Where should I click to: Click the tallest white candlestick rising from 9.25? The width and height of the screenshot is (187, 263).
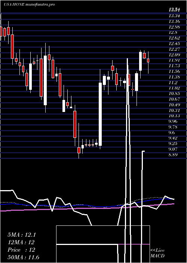click(x=100, y=114)
